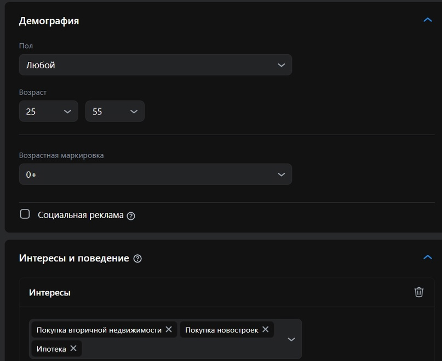
Task: Remove the Покупка вторичной недвижимости tag
Action: coord(169,329)
